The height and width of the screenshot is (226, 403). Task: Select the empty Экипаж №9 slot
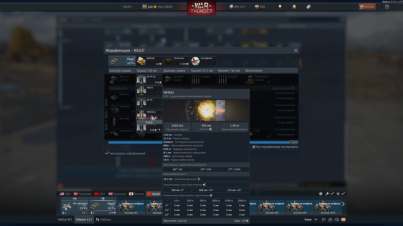click(299, 208)
